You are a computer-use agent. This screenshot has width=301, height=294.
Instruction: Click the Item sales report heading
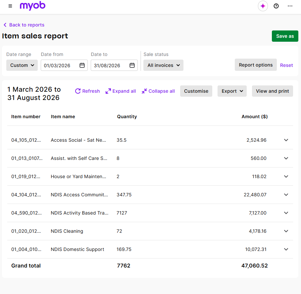click(35, 36)
